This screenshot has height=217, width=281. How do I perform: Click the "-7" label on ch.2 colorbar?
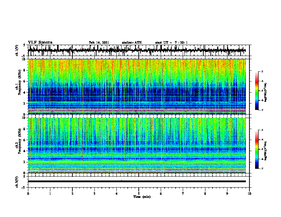coord(261,169)
